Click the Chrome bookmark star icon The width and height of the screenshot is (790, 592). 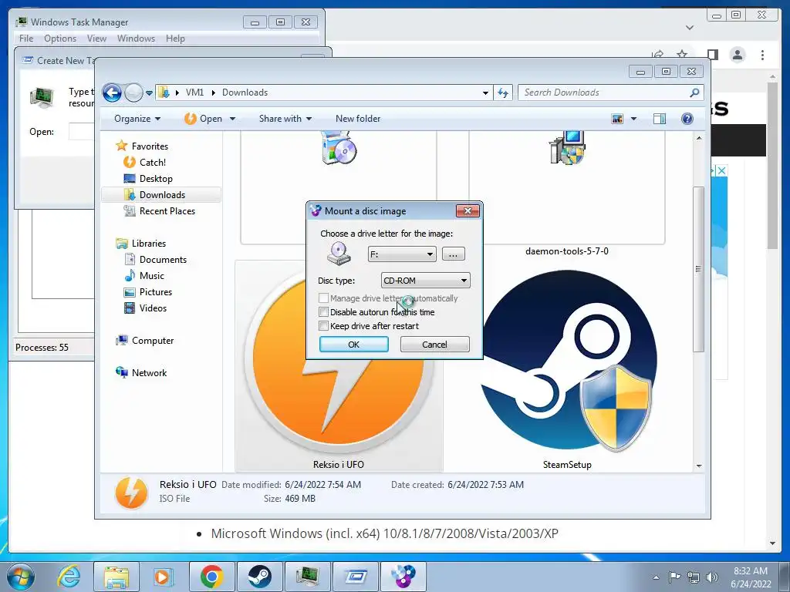682,55
